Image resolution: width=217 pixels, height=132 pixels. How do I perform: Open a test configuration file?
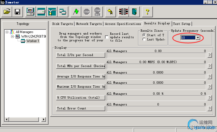tap(7, 12)
